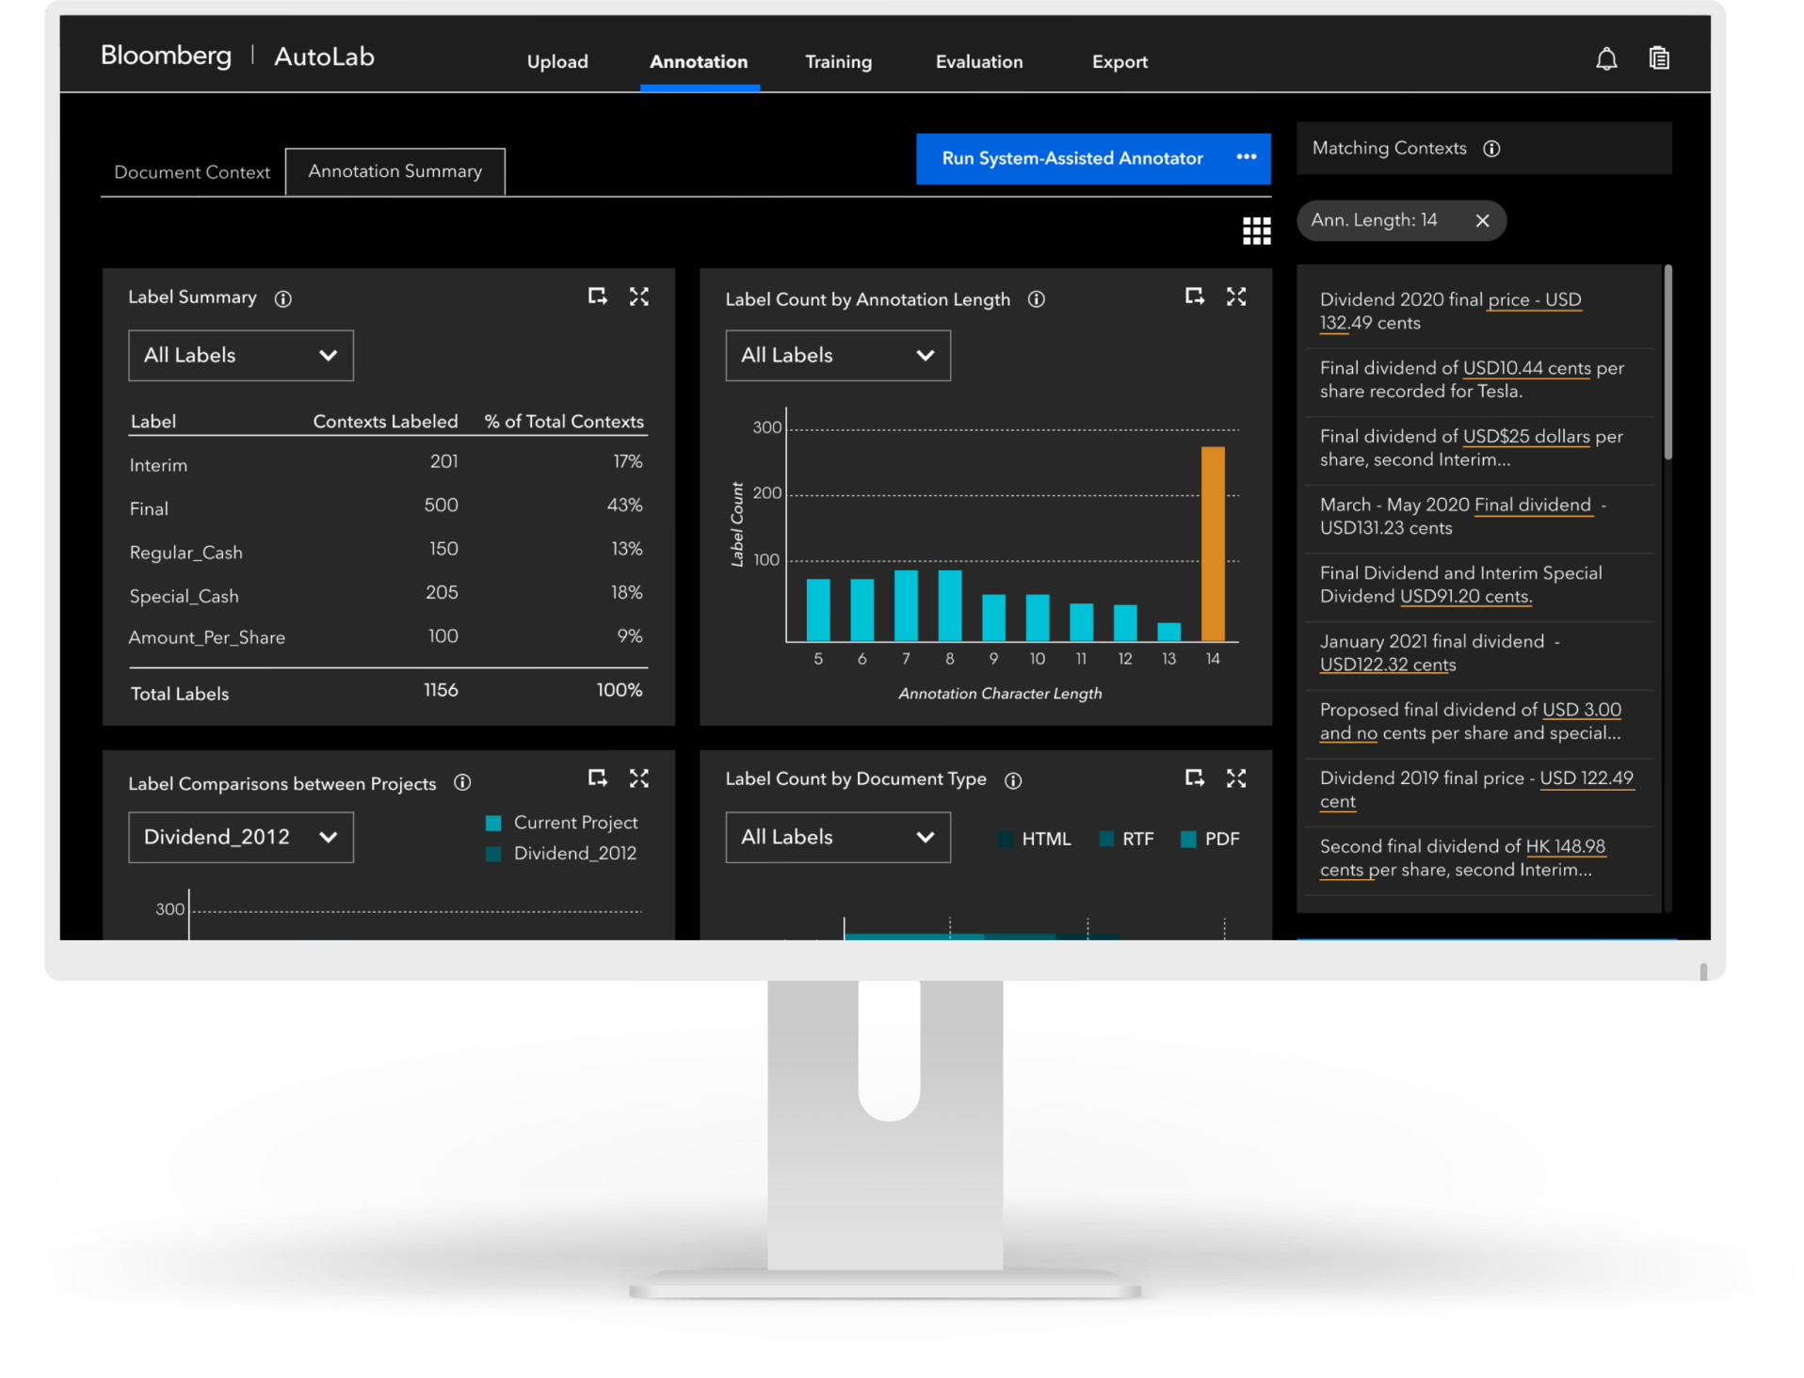Click the Matching Contexts scrollbar
Image resolution: width=1804 pixels, height=1378 pixels.
pyautogui.click(x=1667, y=362)
